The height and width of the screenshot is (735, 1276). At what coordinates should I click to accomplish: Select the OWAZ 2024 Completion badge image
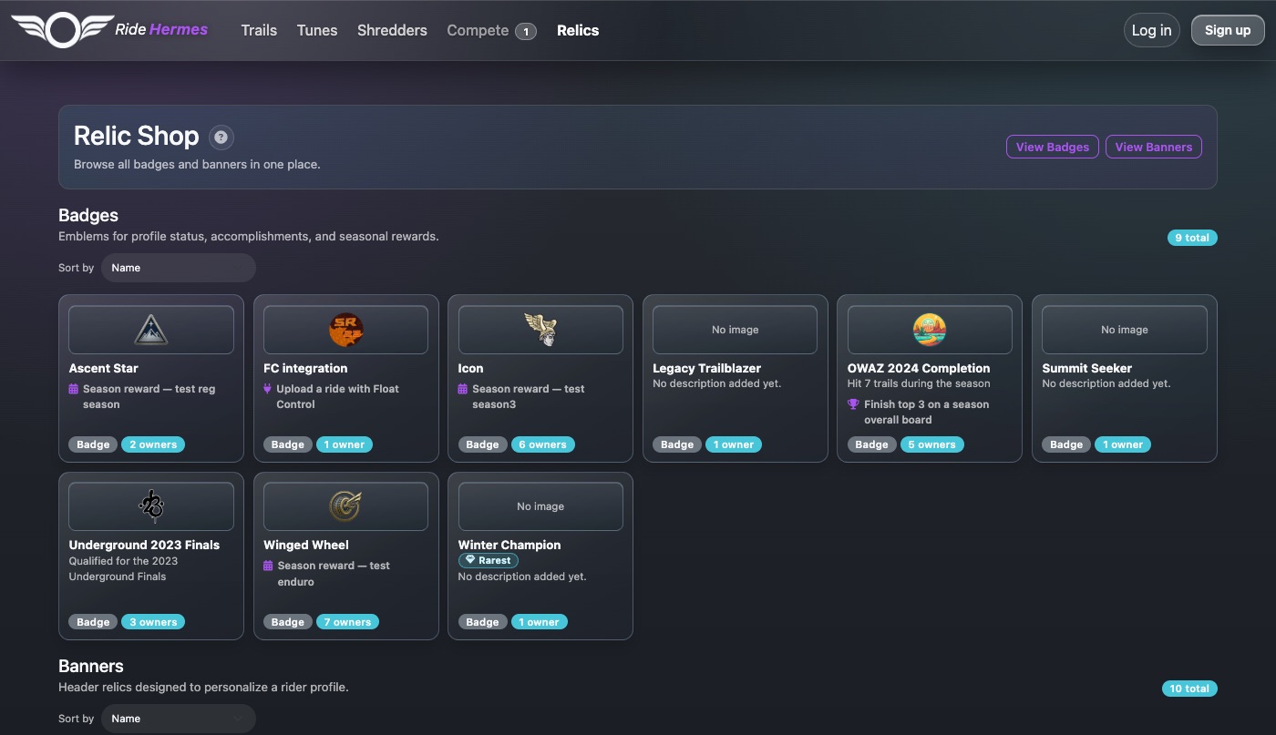[930, 330]
